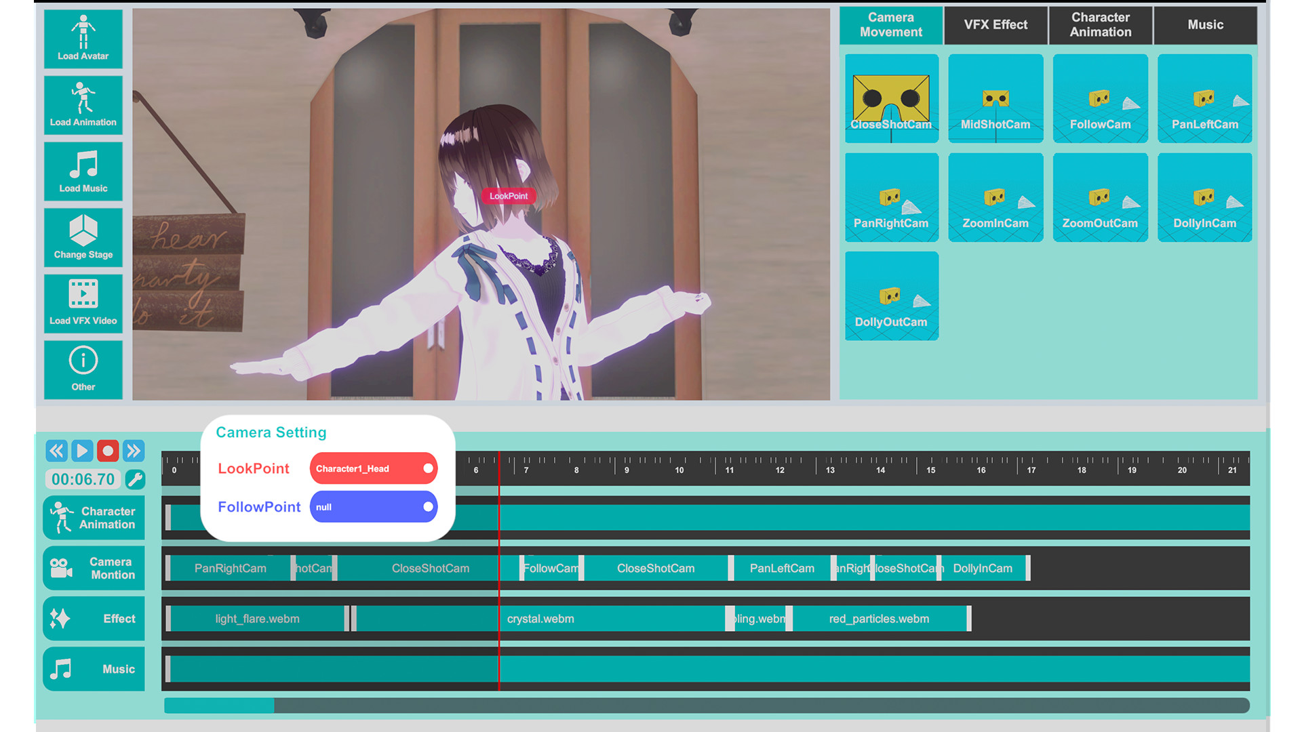This screenshot has height=732, width=1302.
Task: Open the Change Stage tool
Action: point(83,237)
